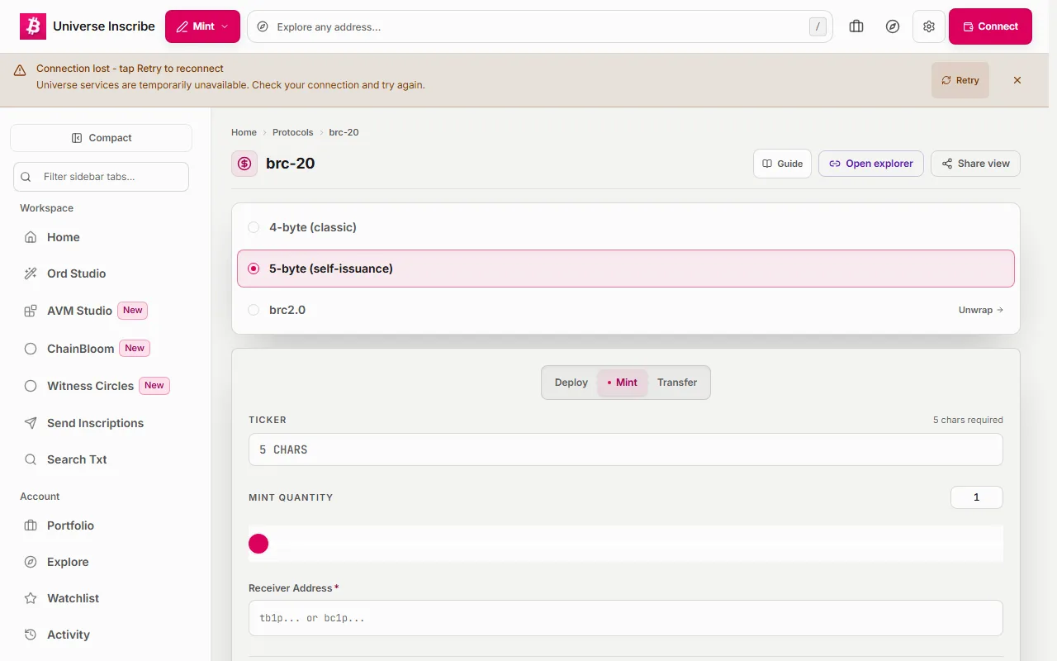
Task: Switch to the Deploy tab
Action: coord(571,383)
